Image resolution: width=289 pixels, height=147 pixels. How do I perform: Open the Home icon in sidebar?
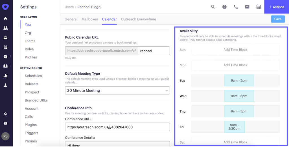[6, 19]
